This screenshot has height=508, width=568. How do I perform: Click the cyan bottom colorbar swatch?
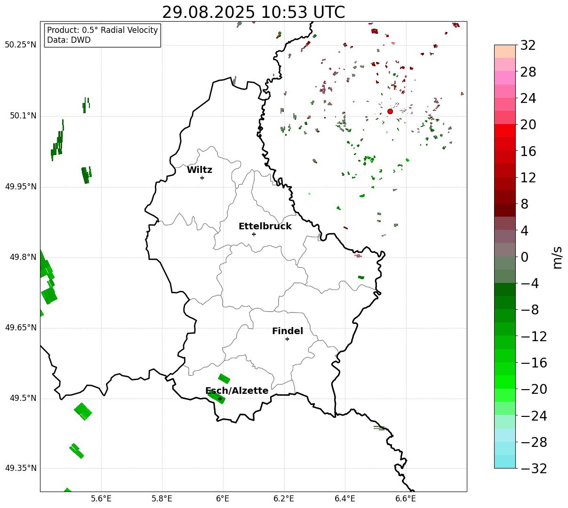pyautogui.click(x=505, y=461)
